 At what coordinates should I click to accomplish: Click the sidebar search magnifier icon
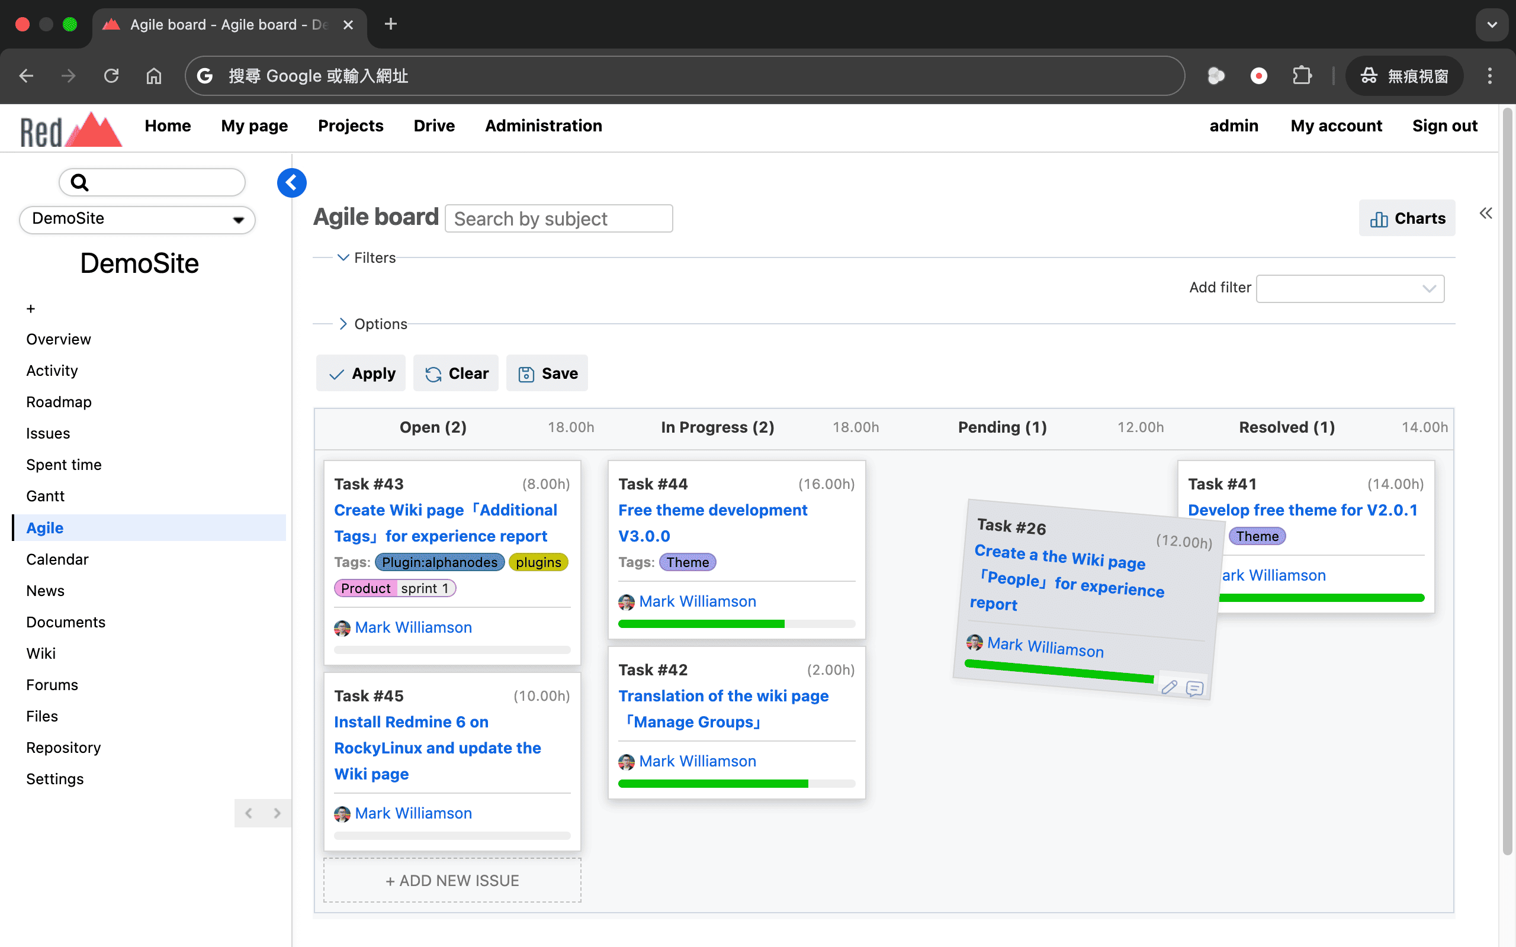79,182
